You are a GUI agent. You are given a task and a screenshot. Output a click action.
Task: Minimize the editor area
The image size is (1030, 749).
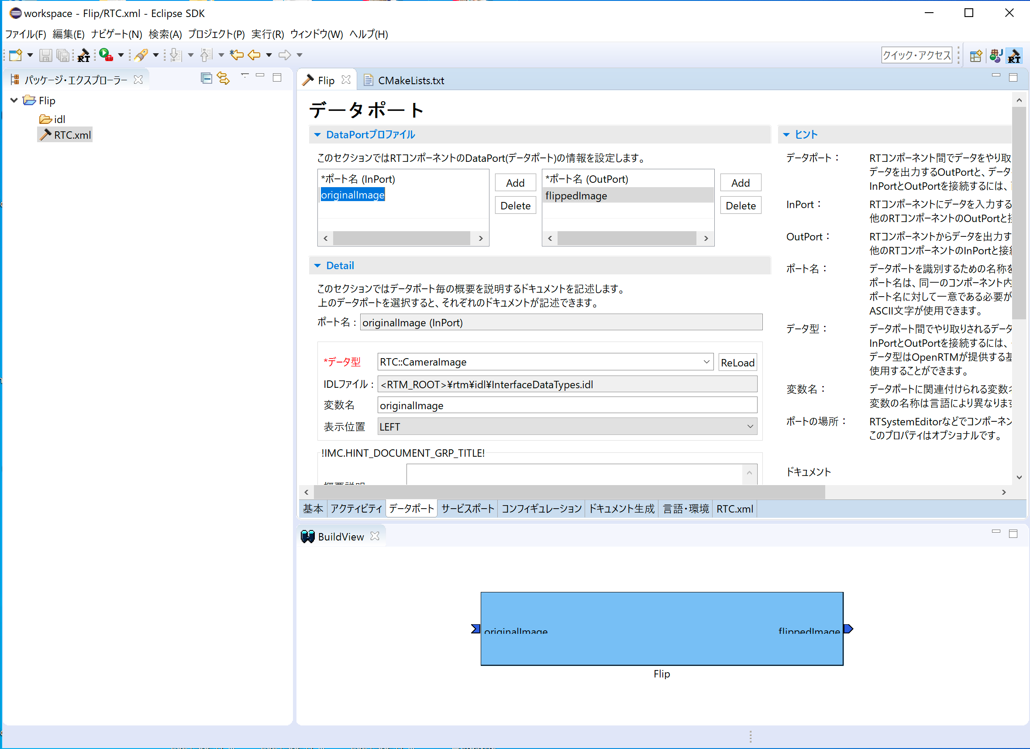[x=996, y=75]
